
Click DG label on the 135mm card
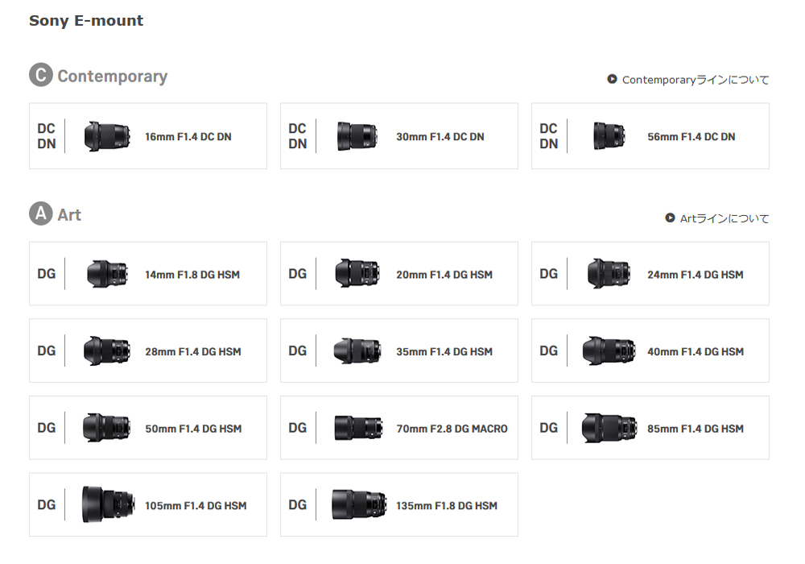tap(297, 505)
